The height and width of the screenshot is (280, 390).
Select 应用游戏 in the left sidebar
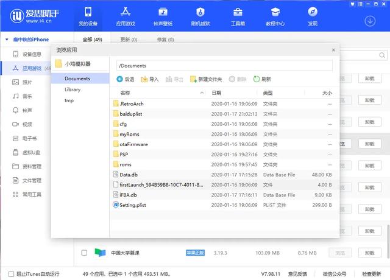click(x=27, y=68)
